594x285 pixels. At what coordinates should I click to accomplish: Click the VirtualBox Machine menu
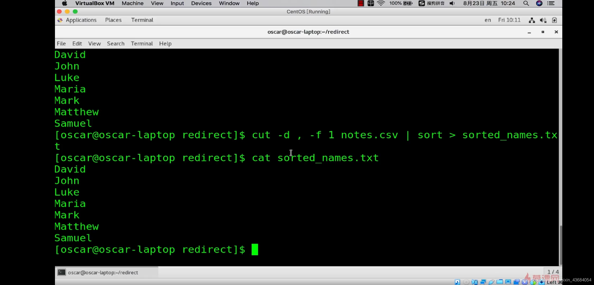pyautogui.click(x=132, y=3)
